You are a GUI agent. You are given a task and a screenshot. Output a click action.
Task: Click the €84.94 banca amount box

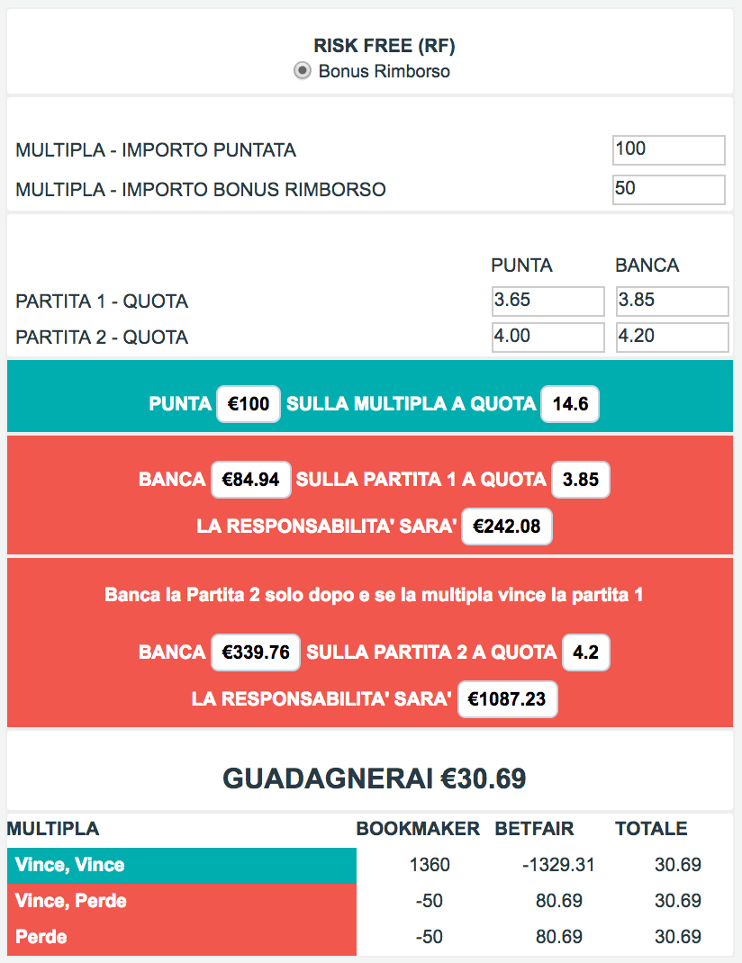(250, 480)
